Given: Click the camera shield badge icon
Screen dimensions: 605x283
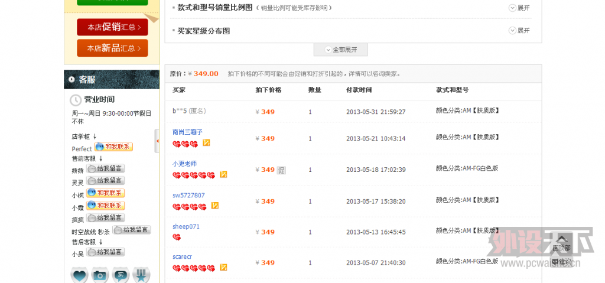Looking at the screenshot, I should click(x=100, y=275).
